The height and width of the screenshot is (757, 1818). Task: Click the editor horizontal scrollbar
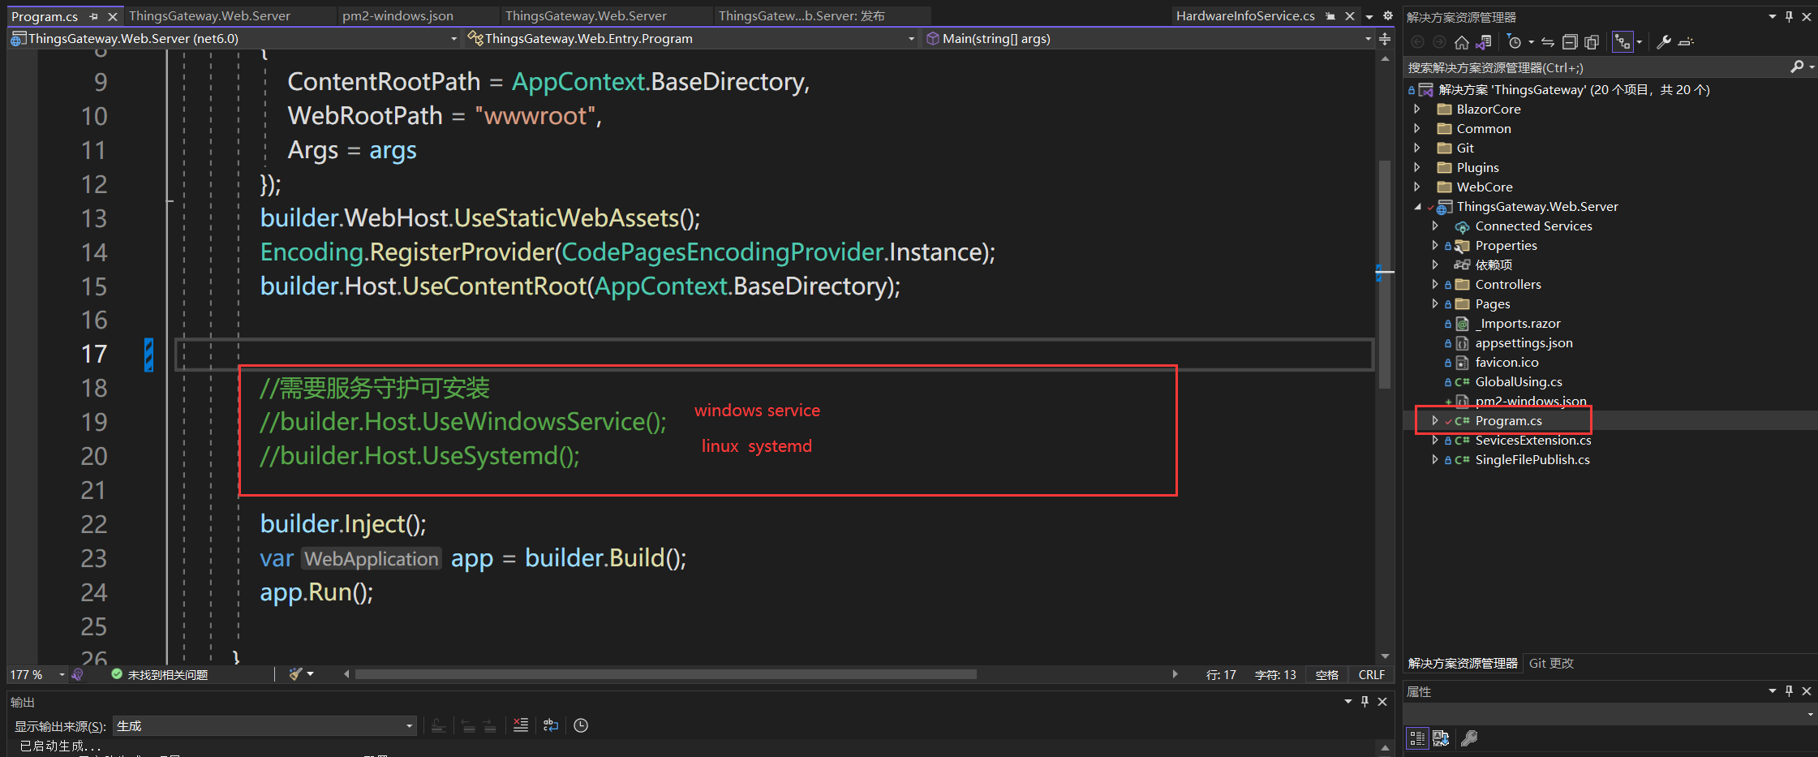coord(665,674)
